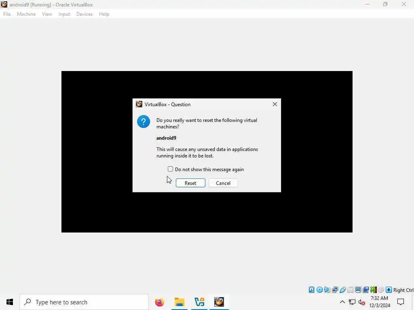Open the Input menu
Viewport: 414px width, 310px height.
[x=64, y=14]
